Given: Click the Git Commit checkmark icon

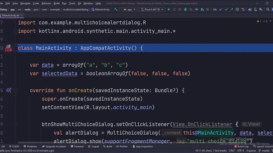Looking at the screenshot, I should [x=226, y=9].
